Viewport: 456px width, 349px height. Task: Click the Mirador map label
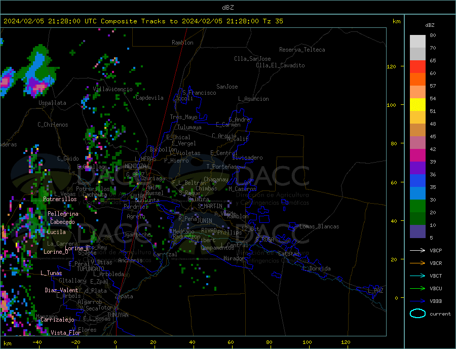pos(234,258)
